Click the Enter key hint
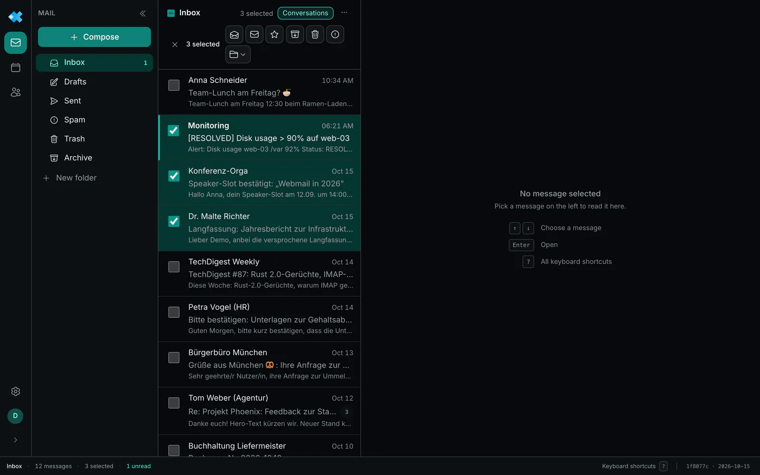 pyautogui.click(x=521, y=245)
